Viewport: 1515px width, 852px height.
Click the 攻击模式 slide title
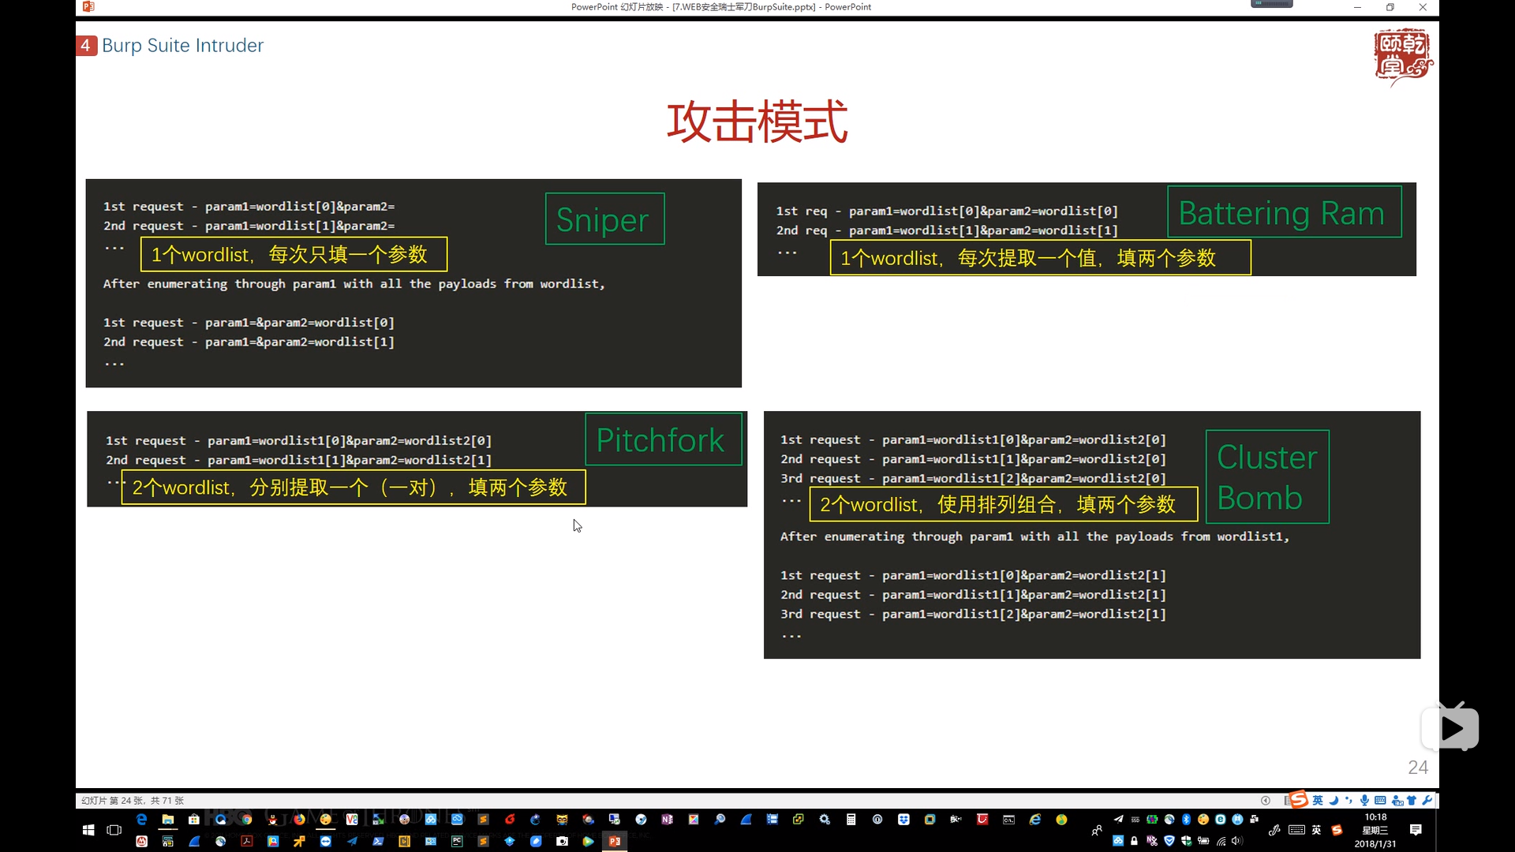[x=757, y=121]
